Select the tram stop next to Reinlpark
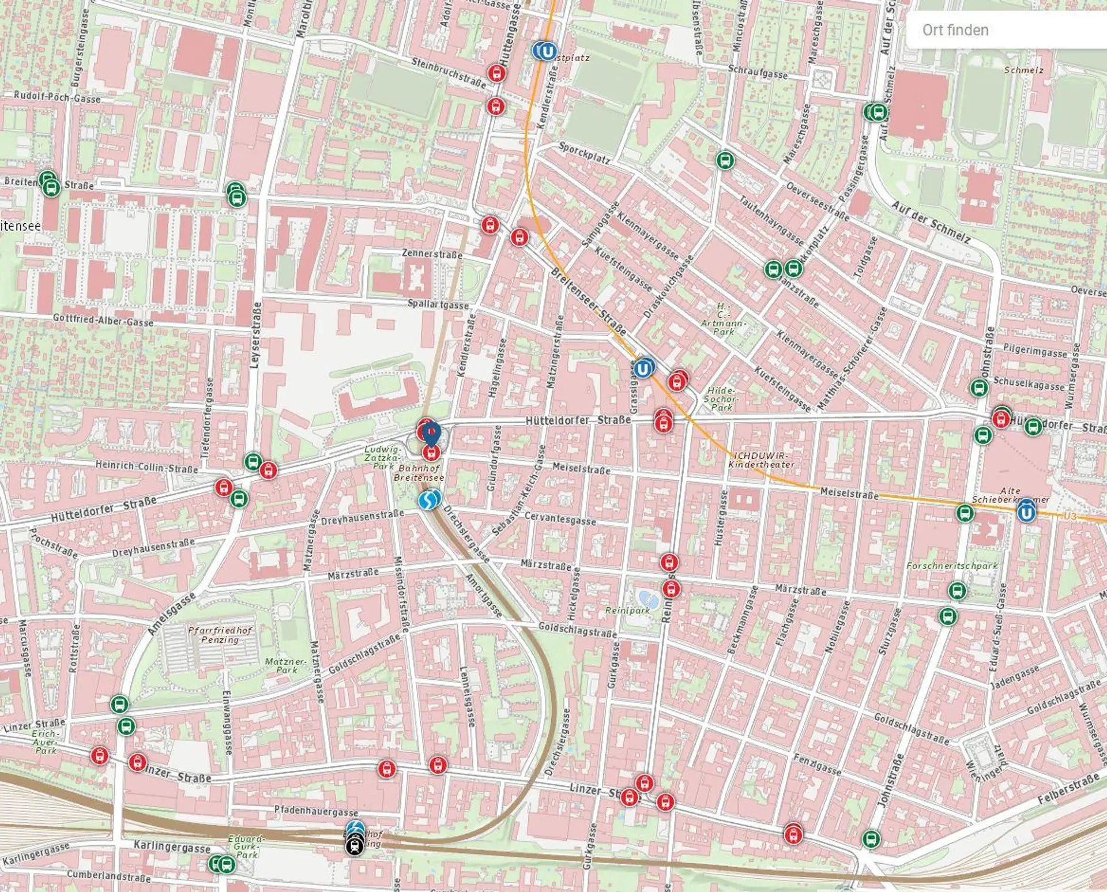The height and width of the screenshot is (892, 1107). [x=671, y=589]
